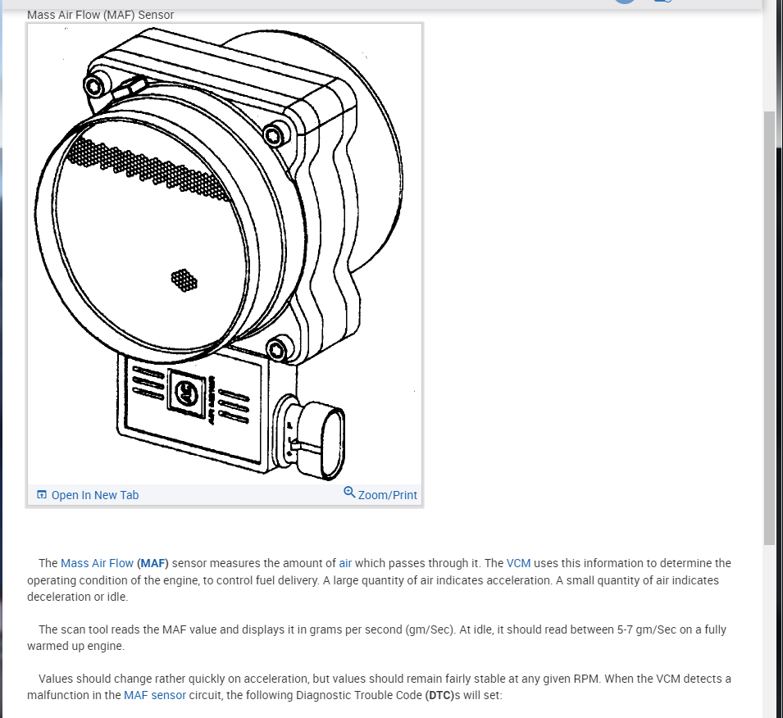Click the bold MAF link in parentheses
Image resolution: width=783 pixels, height=718 pixels.
click(153, 563)
